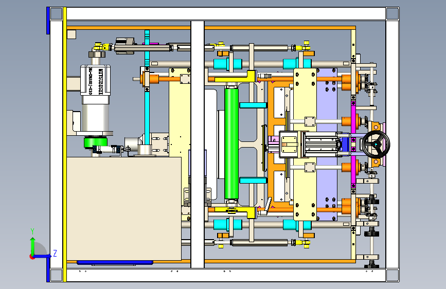The height and width of the screenshot is (289, 446).
Task: Click the Z axis label of the triad
Action: click(x=55, y=253)
